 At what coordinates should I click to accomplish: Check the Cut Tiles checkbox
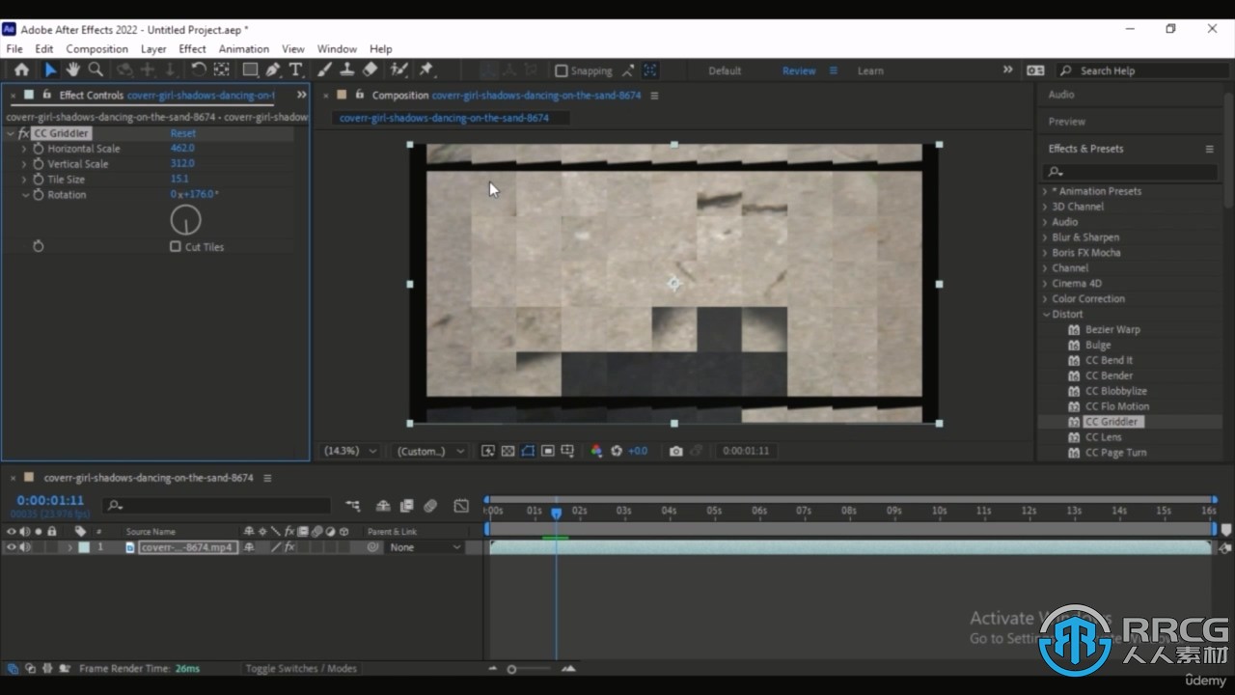176,247
